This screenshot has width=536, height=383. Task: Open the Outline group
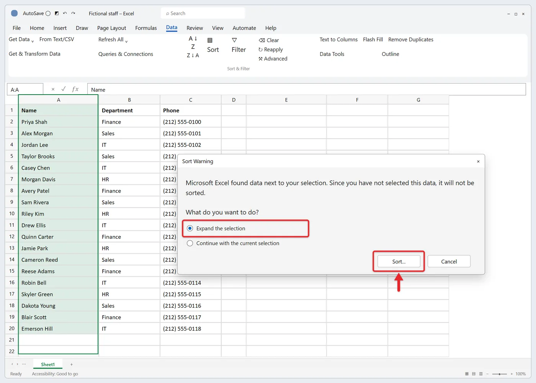(x=390, y=54)
